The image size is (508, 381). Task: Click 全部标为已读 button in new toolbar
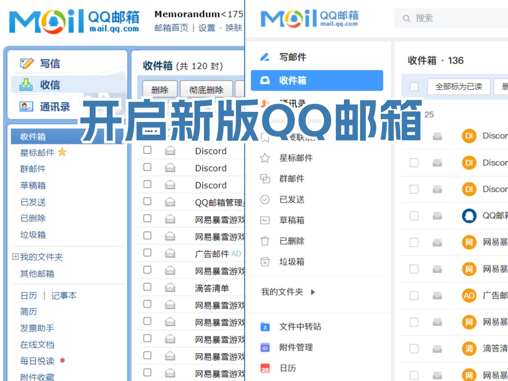point(459,87)
